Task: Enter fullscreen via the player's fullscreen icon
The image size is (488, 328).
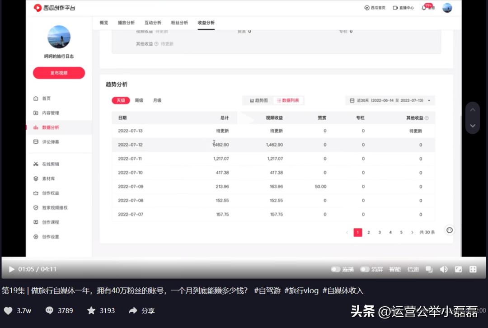Action: tap(473, 269)
